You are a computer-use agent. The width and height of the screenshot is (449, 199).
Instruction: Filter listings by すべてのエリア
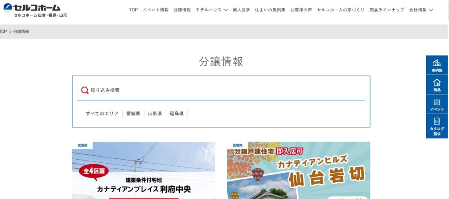click(102, 114)
